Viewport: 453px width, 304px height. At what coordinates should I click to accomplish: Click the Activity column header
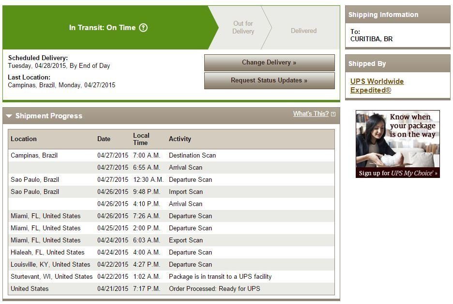pyautogui.click(x=180, y=139)
